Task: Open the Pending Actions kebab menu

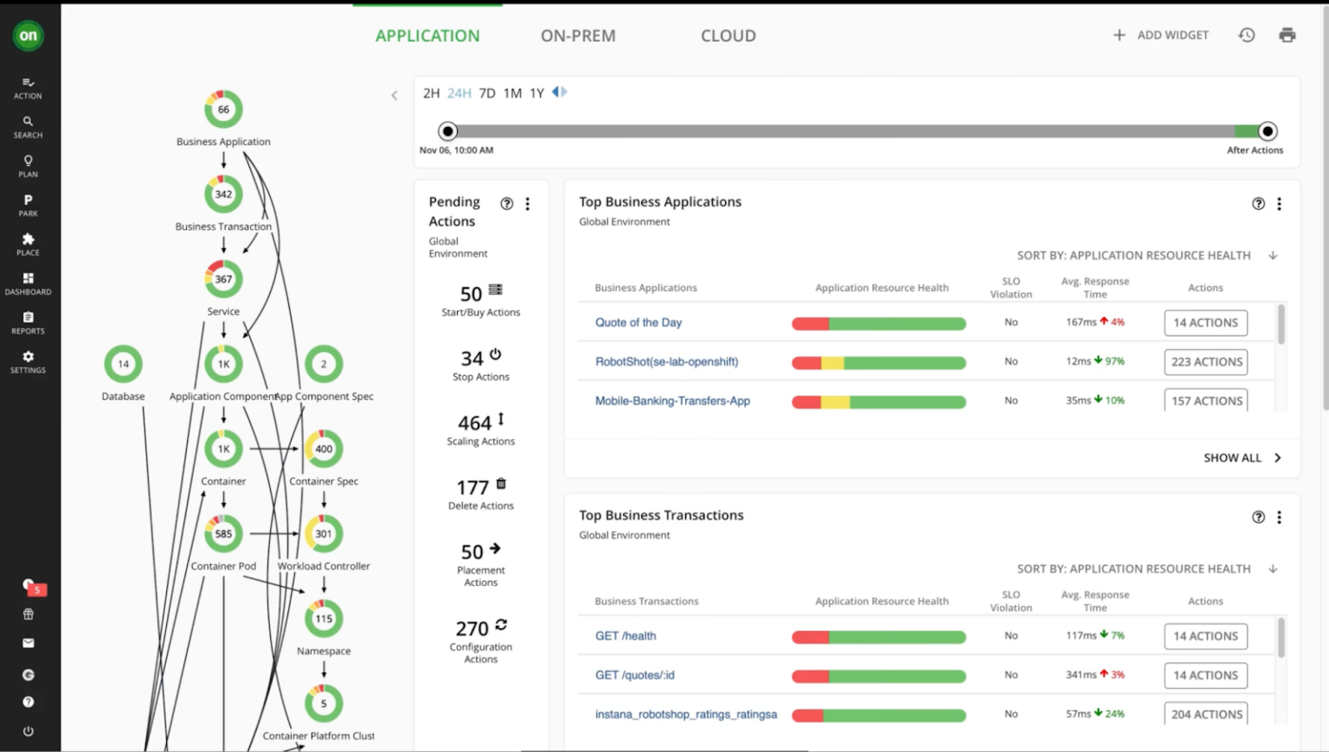Action: pos(528,204)
